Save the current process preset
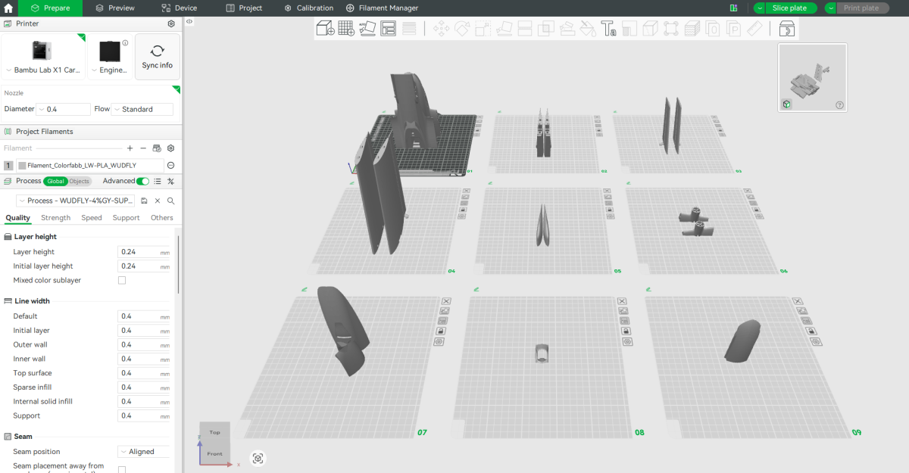The height and width of the screenshot is (473, 909). point(144,201)
